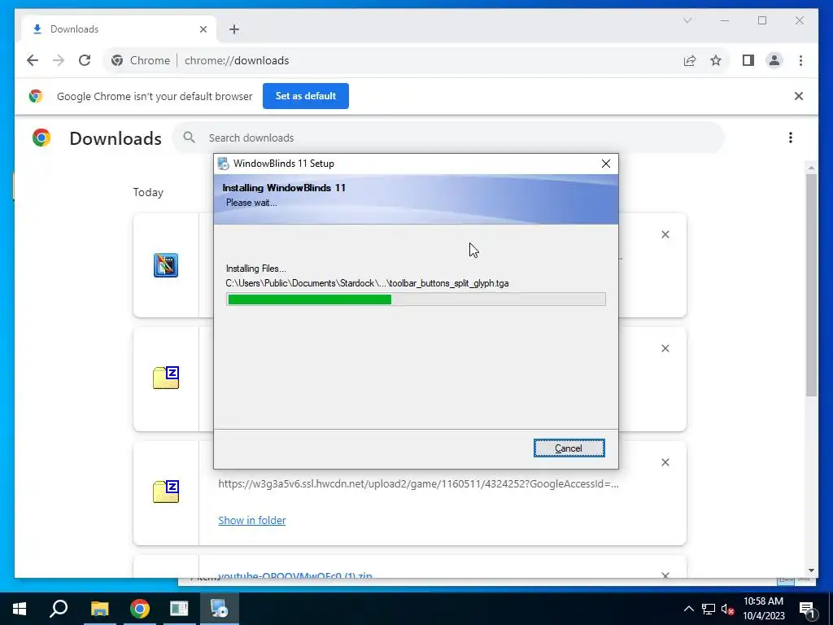Screen dimensions: 833x625
Task: Click the scrollbar down arrow
Action: tap(811, 570)
